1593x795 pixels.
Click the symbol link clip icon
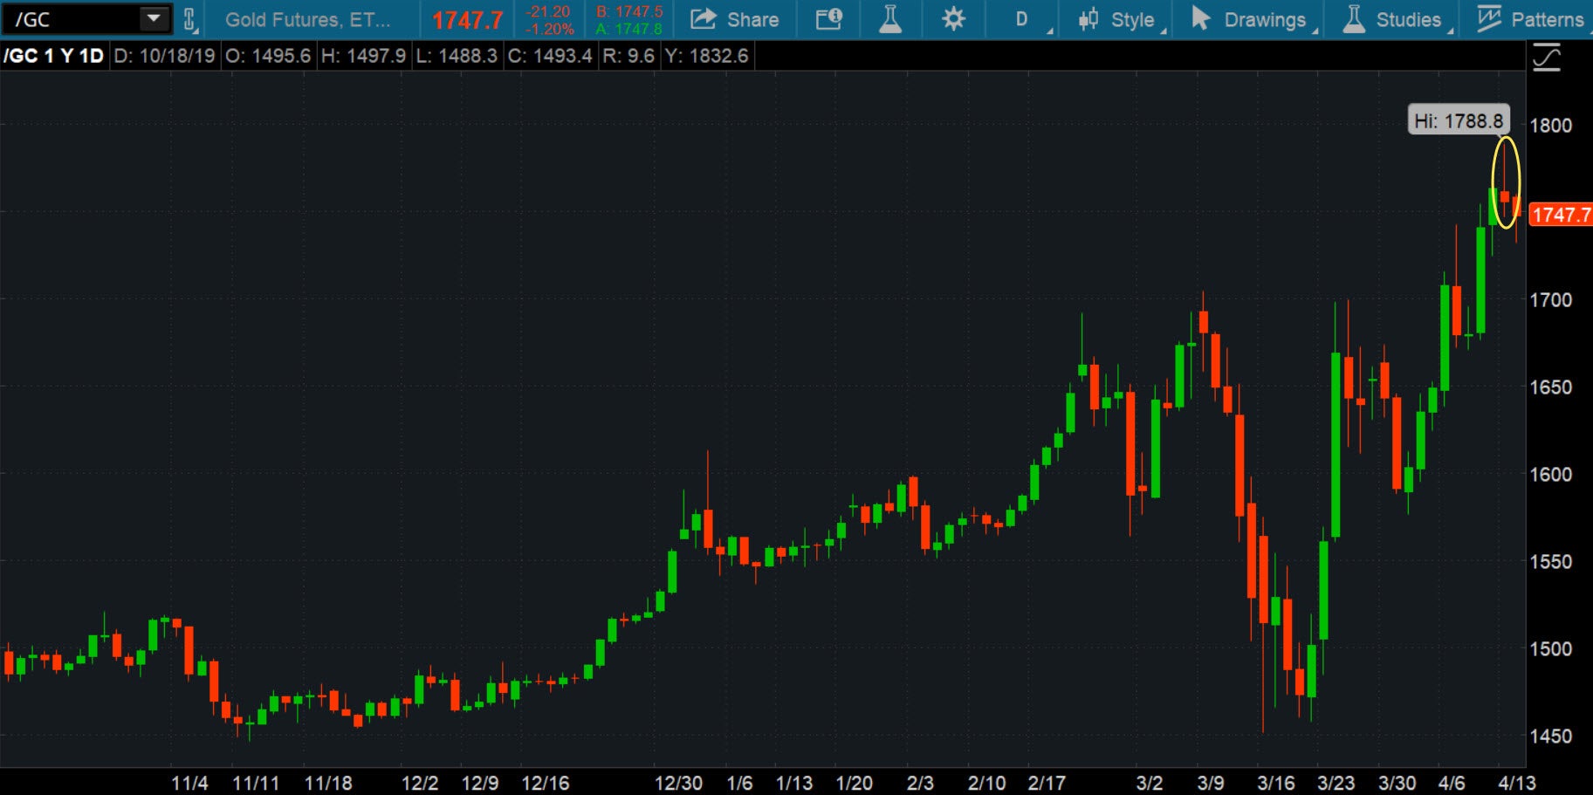click(189, 19)
